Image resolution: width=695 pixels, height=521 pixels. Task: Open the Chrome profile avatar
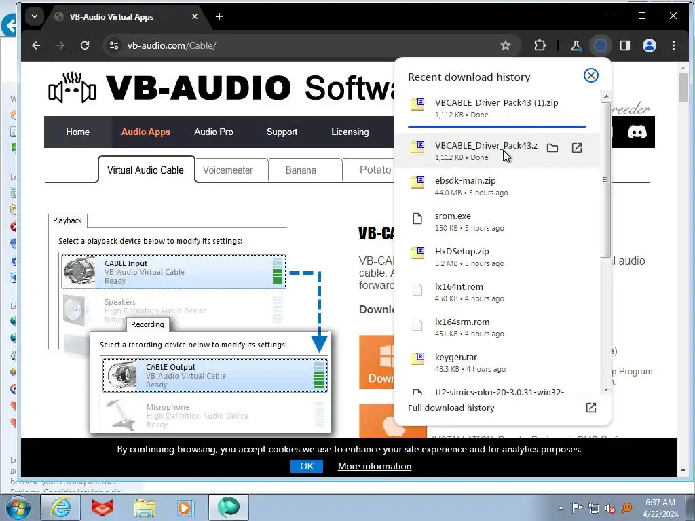click(650, 45)
